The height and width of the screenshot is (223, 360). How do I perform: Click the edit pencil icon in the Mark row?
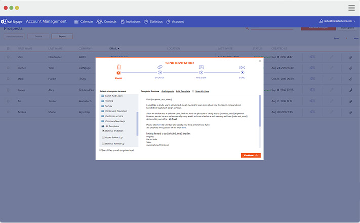pyautogui.click(x=332, y=78)
